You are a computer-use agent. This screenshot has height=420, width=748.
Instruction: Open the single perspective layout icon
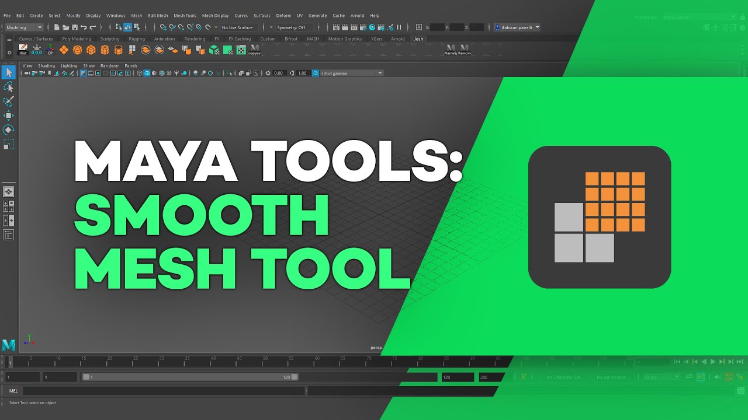point(8,191)
